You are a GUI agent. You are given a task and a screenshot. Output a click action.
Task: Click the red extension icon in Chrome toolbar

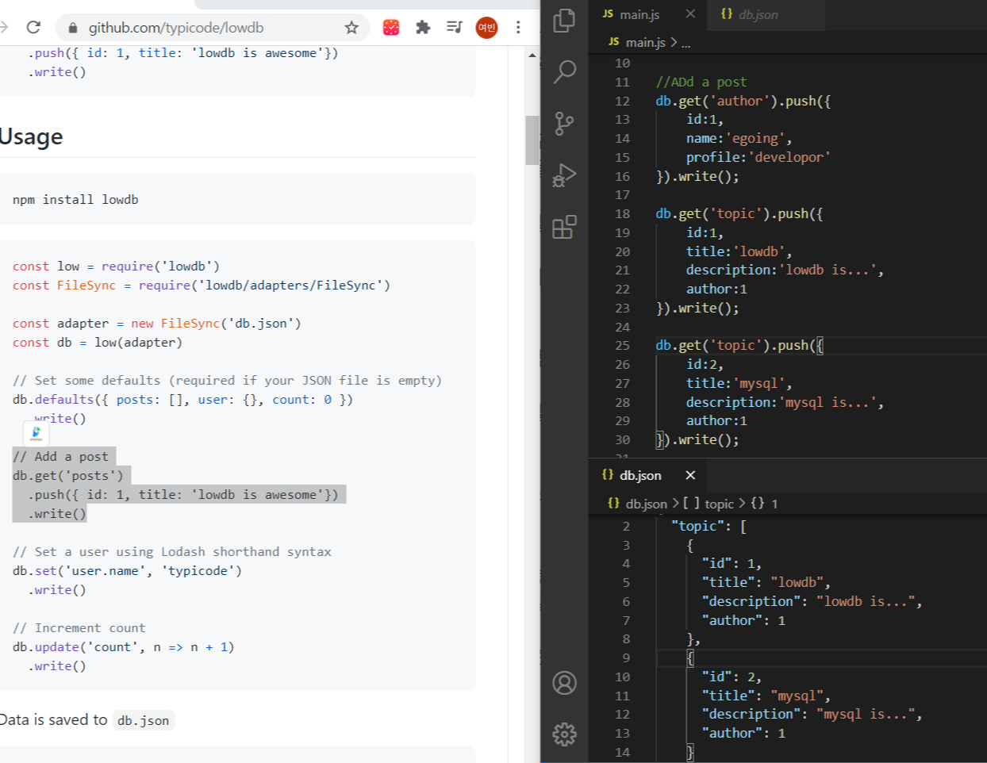pos(391,28)
